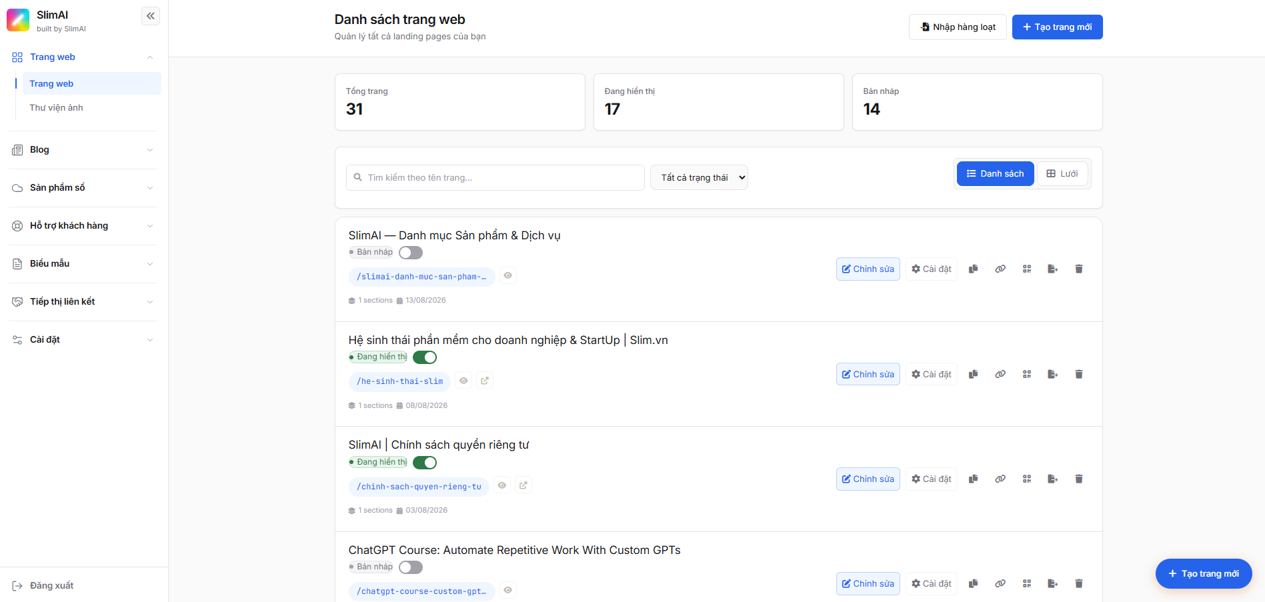This screenshot has width=1265, height=602.
Task: Open Cài đặt for Chính sách quyền riêng tư
Action: (932, 479)
